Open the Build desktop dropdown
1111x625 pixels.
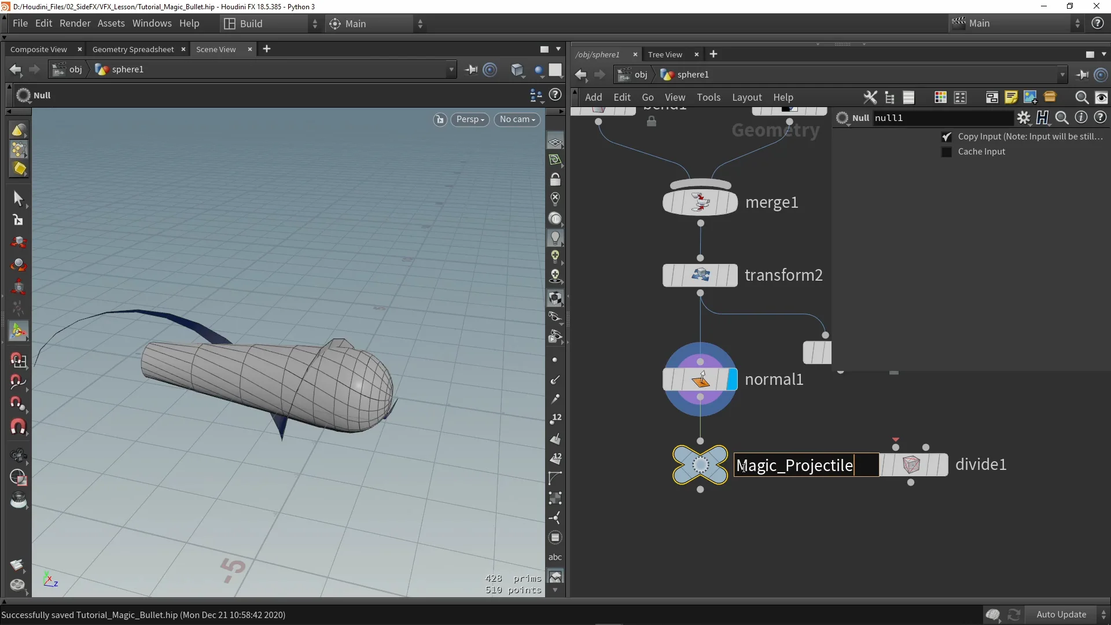point(271,24)
